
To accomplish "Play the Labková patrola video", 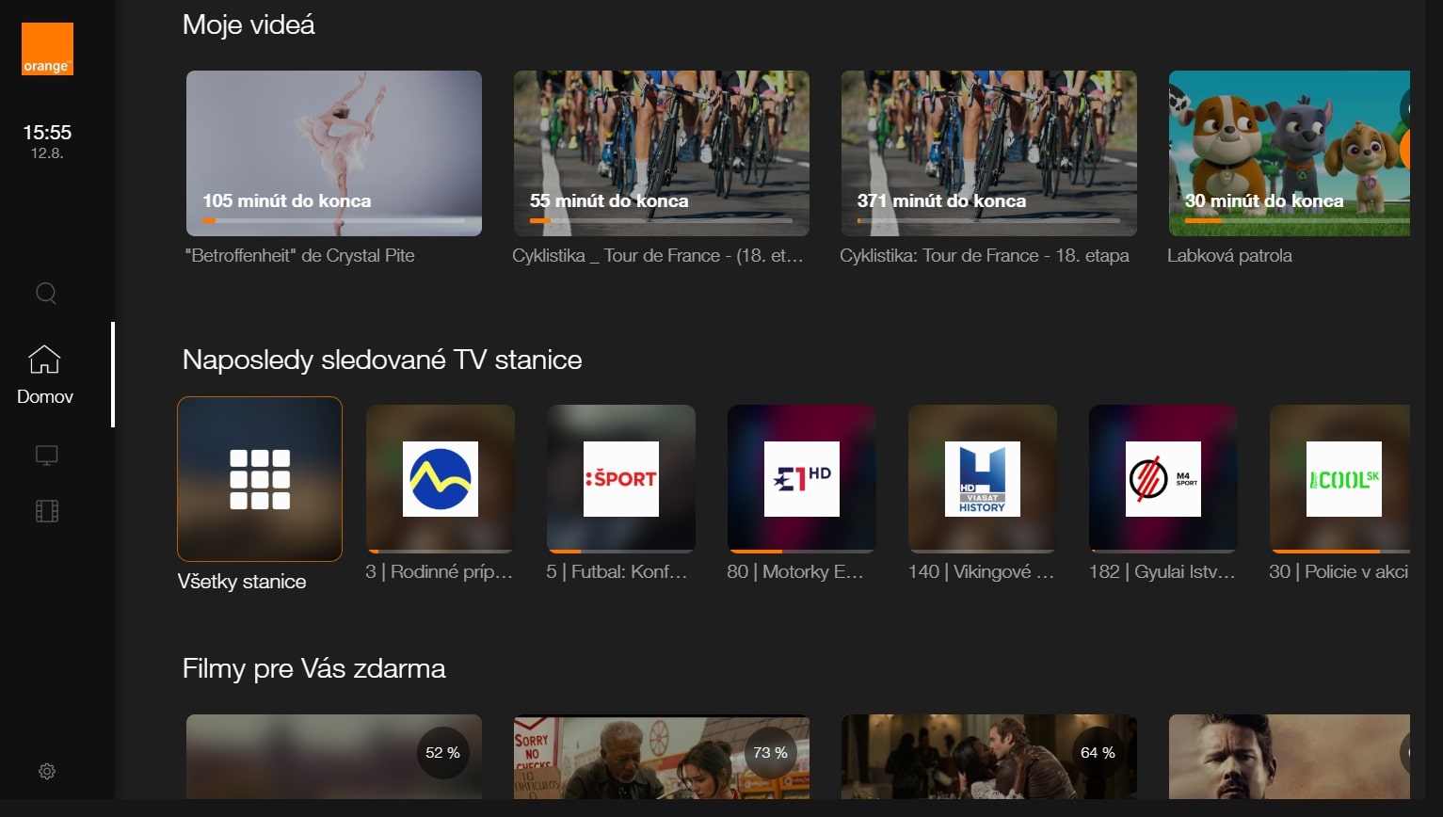I will [x=1288, y=152].
